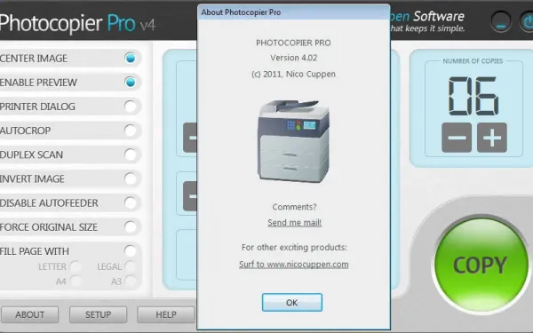The image size is (533, 333).
Task: Decrease number of copies with minus
Action: [457, 138]
